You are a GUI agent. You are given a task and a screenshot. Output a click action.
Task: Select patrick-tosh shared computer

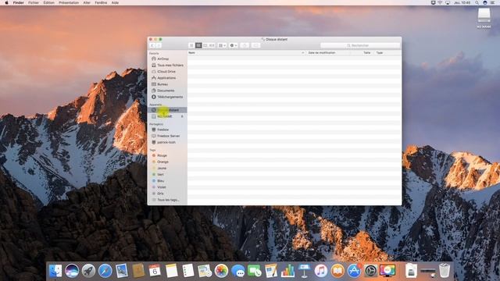tap(167, 142)
